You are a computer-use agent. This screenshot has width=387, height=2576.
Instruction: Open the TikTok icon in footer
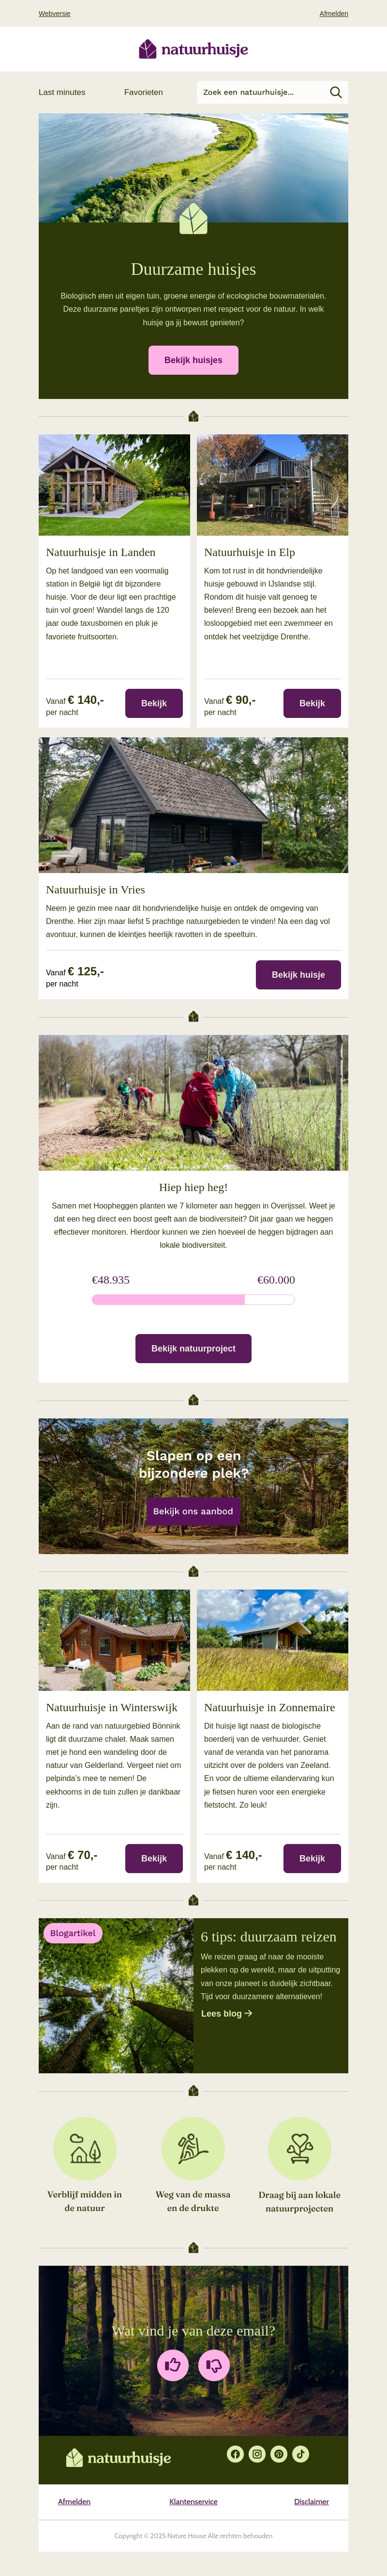tap(300, 2453)
